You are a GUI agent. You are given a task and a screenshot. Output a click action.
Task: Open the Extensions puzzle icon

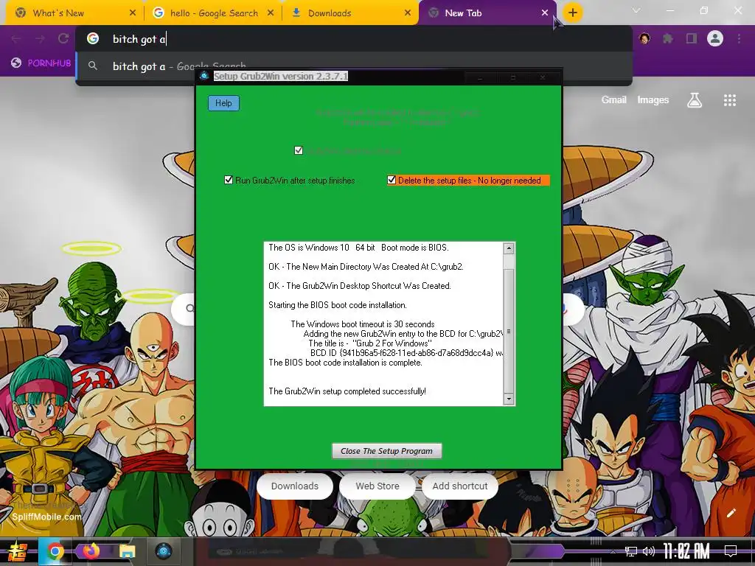[x=668, y=38]
